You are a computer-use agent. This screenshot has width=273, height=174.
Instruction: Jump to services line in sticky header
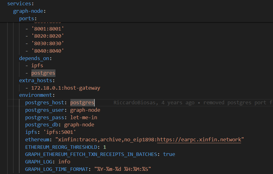[19, 4]
